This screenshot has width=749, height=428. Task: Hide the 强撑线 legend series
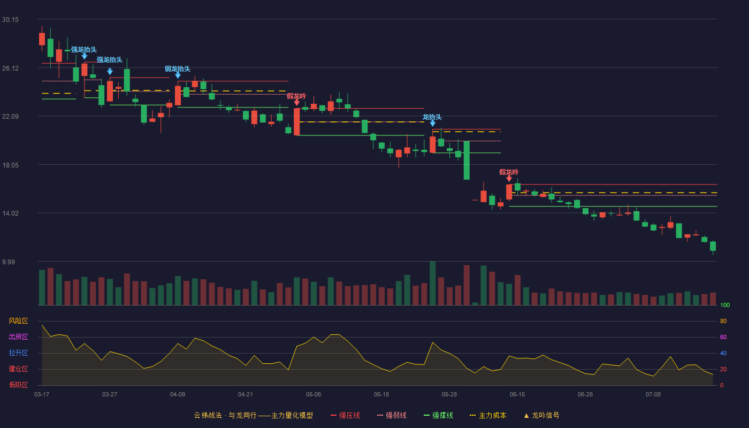[x=438, y=415]
